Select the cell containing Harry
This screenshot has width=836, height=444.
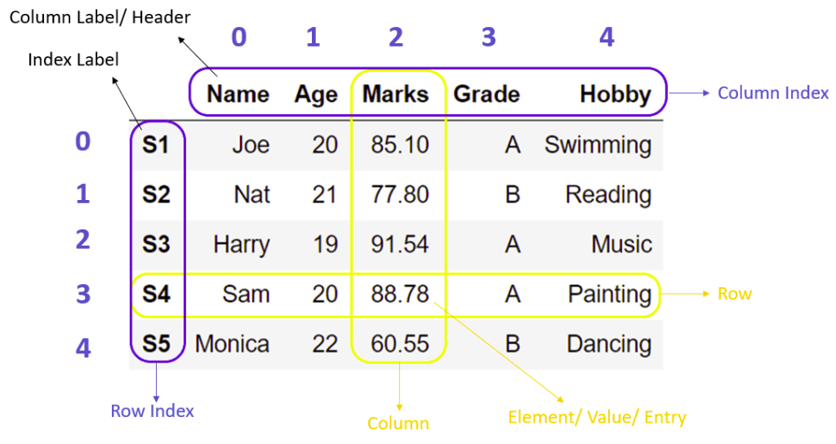[241, 245]
